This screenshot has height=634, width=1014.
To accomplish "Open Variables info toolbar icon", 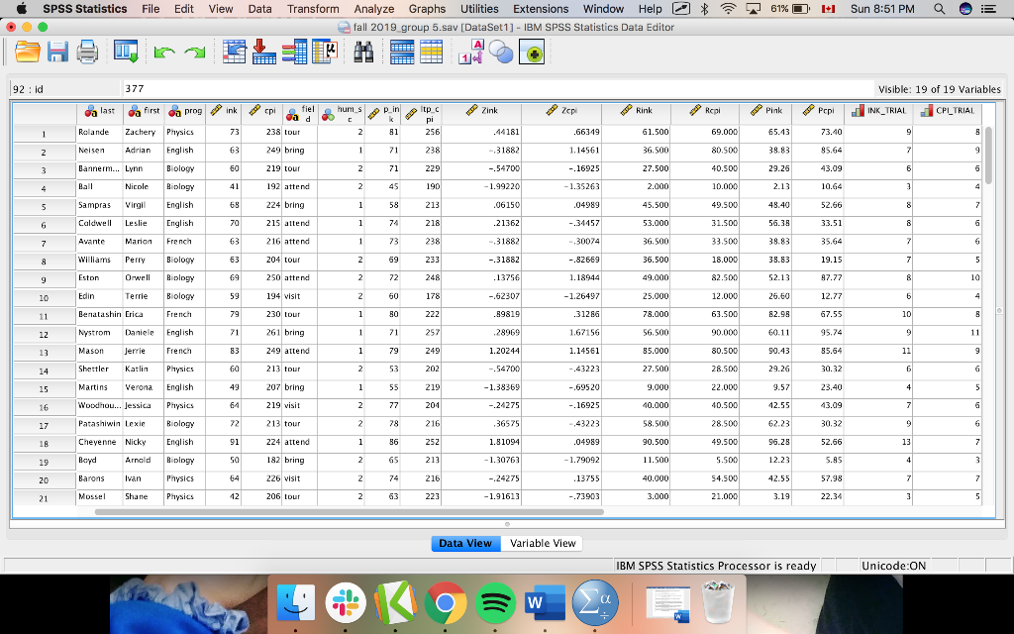I will (x=294, y=52).
